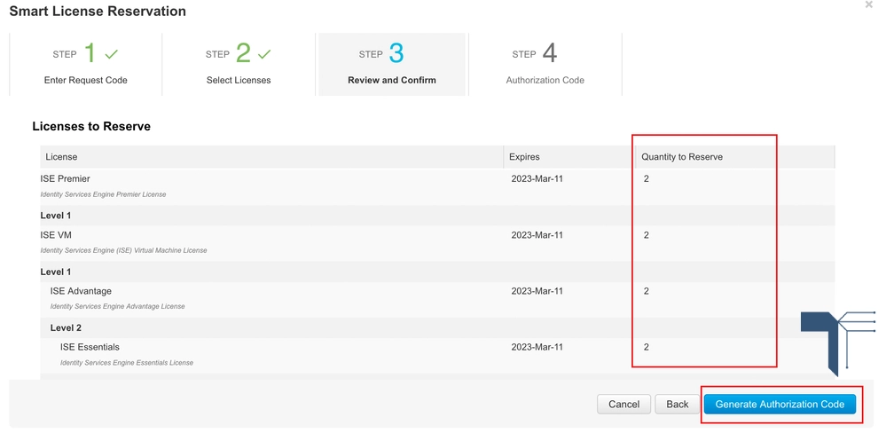Click the ISE Premier expiry date
Screen dimensions: 886x441
(x=537, y=179)
